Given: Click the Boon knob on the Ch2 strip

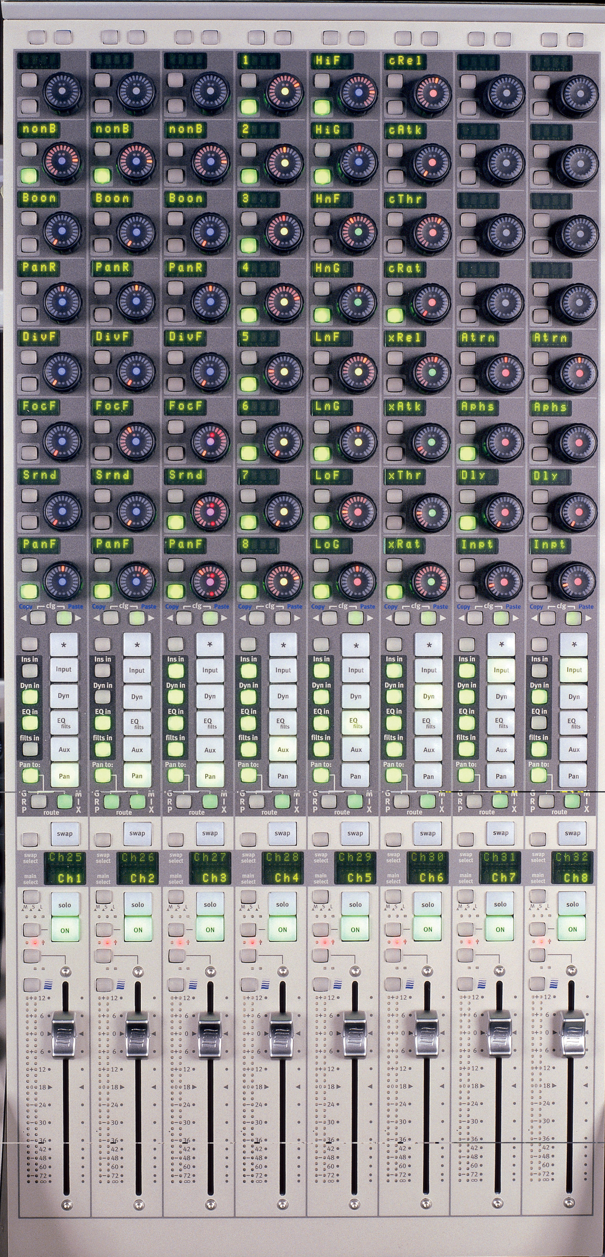Looking at the screenshot, I should point(136,232).
